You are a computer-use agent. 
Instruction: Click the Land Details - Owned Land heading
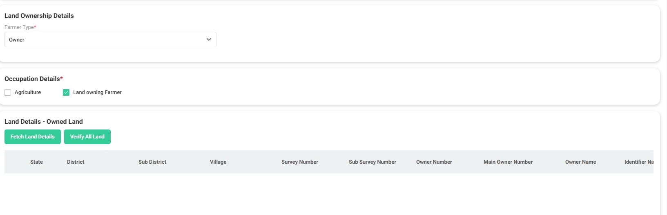(x=44, y=122)
